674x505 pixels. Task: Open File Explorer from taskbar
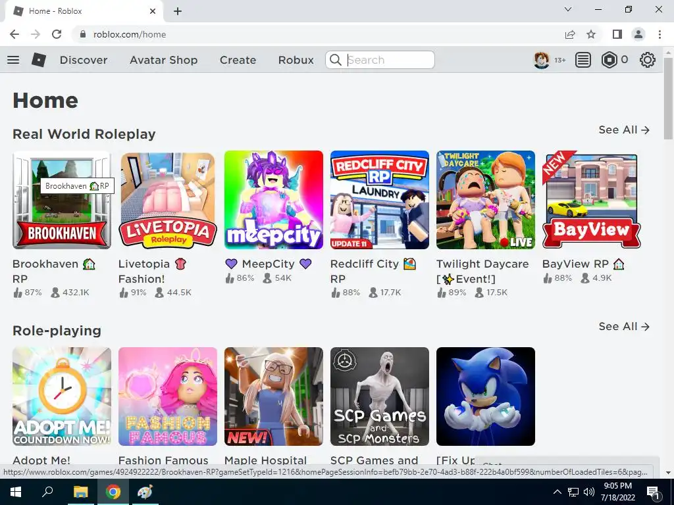coord(80,492)
